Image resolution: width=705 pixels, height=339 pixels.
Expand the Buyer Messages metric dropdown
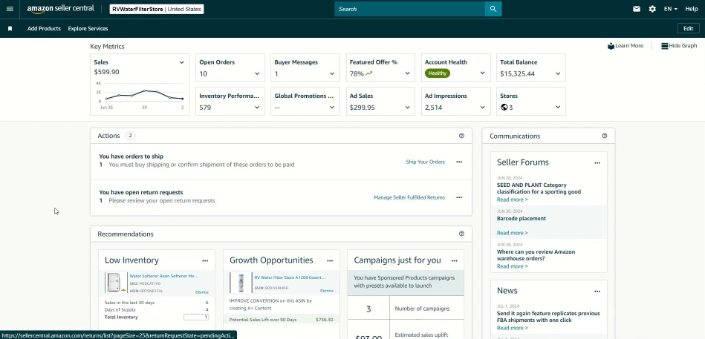[x=332, y=73]
